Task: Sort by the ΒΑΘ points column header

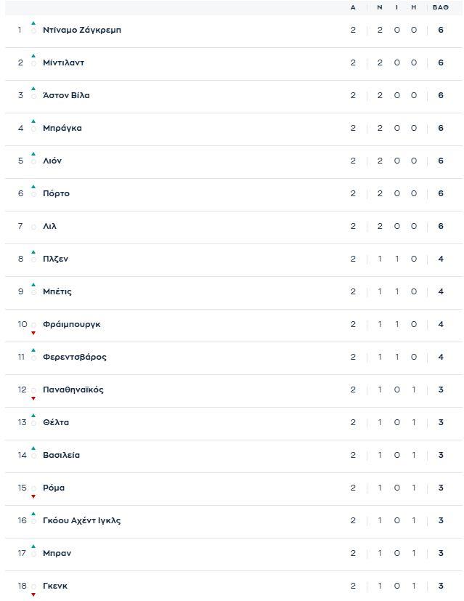Action: pyautogui.click(x=440, y=7)
